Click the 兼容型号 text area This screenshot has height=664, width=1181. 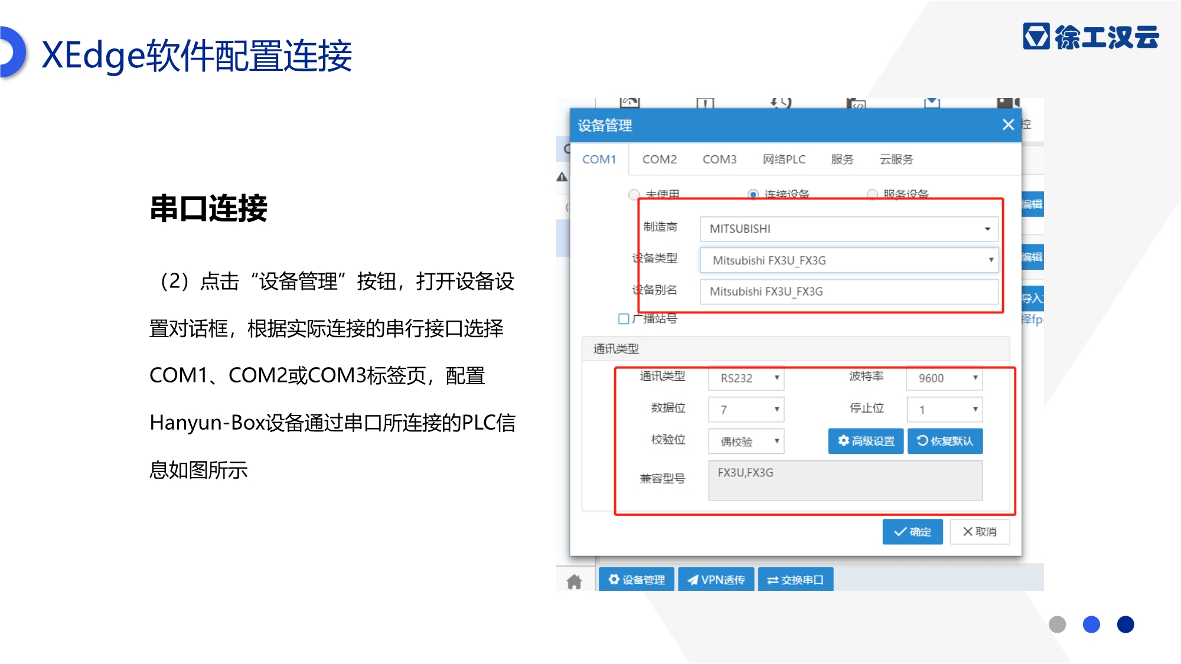[846, 480]
